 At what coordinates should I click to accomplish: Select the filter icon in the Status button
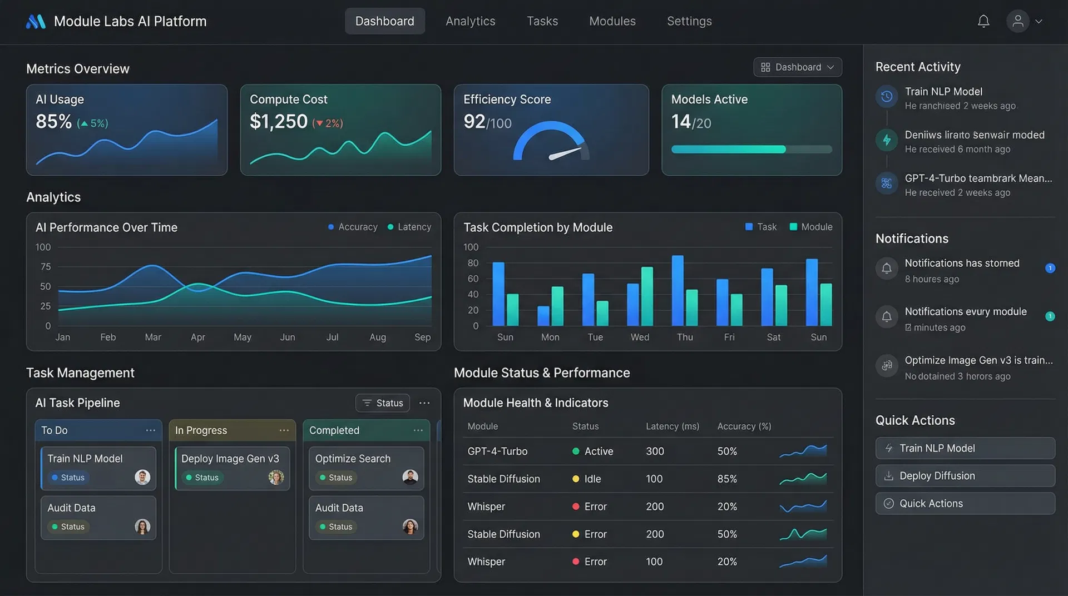coord(367,403)
